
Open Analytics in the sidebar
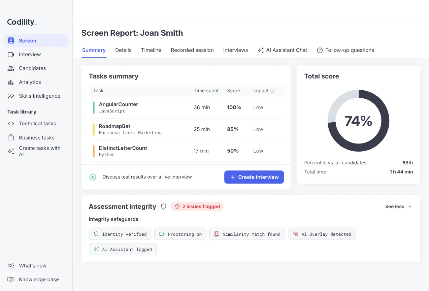click(x=36, y=82)
